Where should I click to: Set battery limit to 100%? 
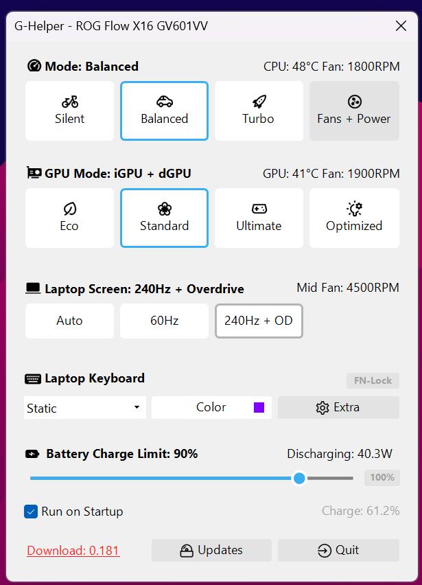(x=382, y=478)
